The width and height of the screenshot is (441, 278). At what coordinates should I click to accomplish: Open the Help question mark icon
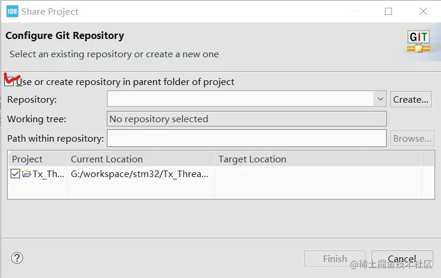[x=17, y=258]
